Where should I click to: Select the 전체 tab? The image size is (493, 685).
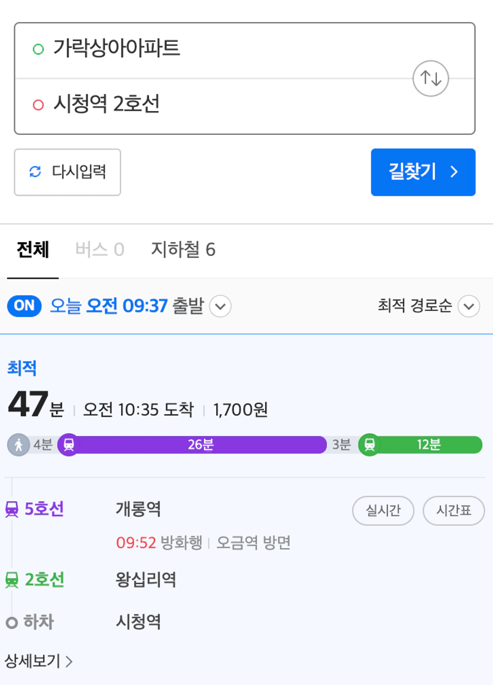33,249
